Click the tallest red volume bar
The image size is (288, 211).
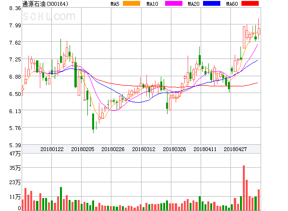click(244, 188)
